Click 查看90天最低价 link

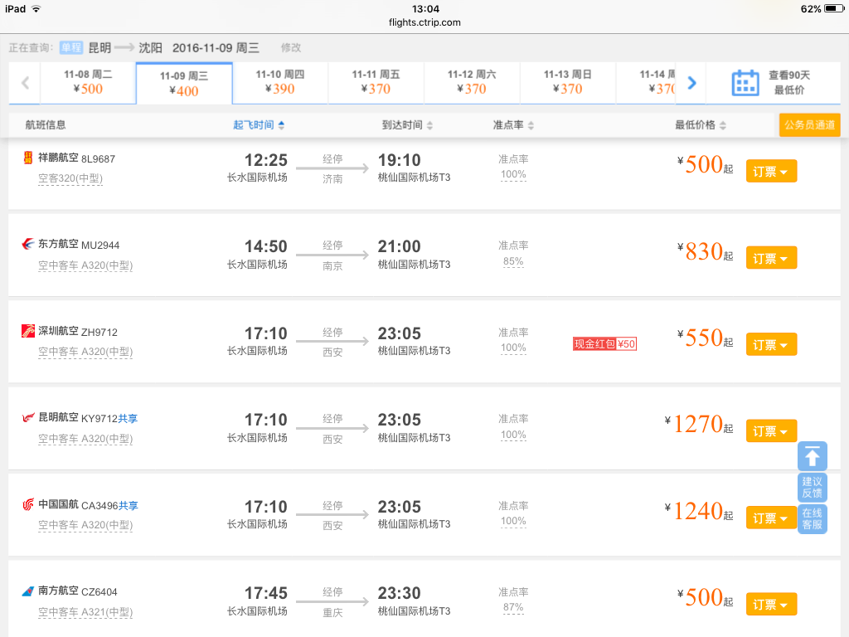[x=789, y=82]
